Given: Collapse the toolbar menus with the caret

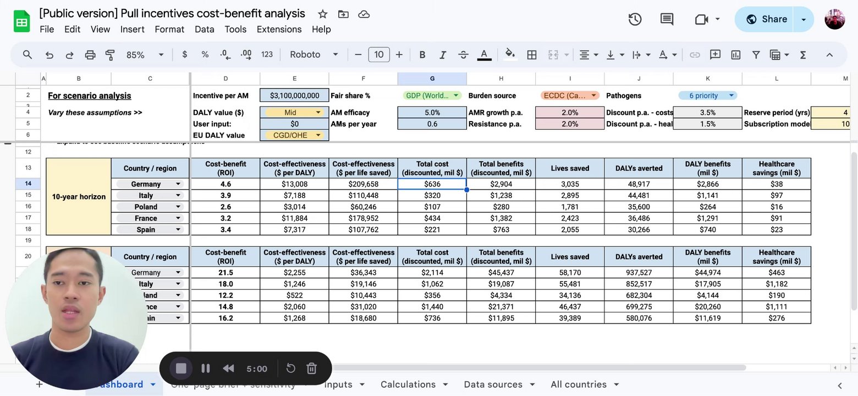Looking at the screenshot, I should click(829, 54).
